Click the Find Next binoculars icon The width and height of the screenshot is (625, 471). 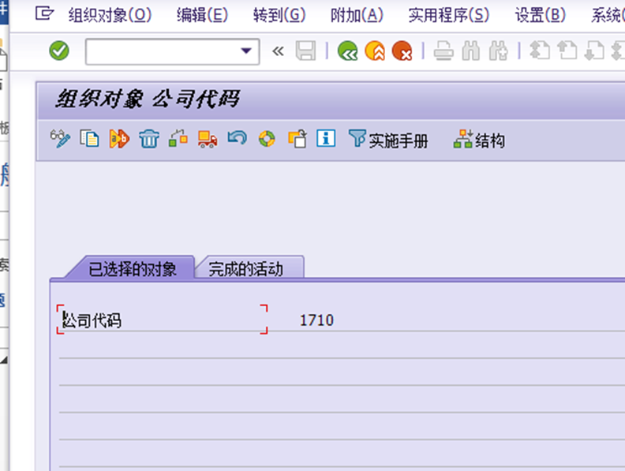coord(498,51)
